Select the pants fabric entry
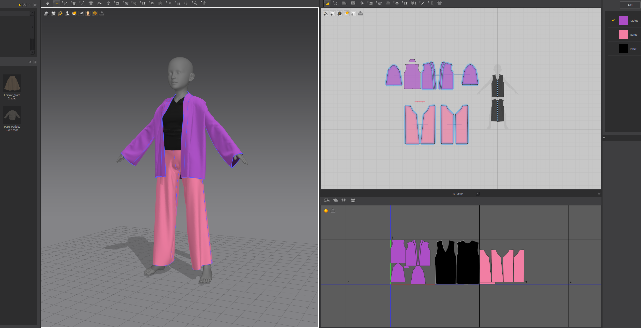This screenshot has height=328, width=641. coord(634,35)
